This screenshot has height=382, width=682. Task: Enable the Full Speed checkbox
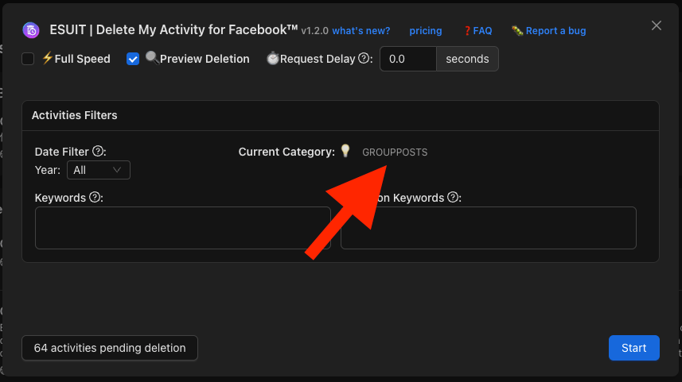pos(28,59)
